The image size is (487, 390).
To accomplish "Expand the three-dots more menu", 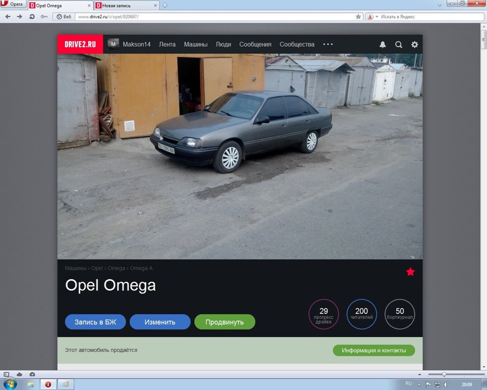I will (x=328, y=44).
